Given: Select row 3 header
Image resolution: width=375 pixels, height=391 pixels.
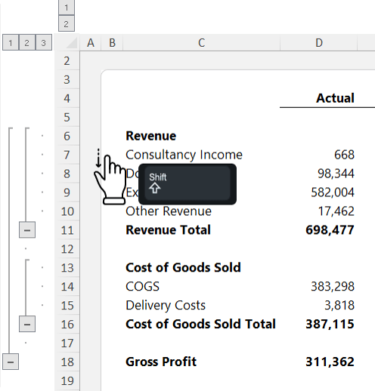Looking at the screenshot, I should pyautogui.click(x=67, y=80).
